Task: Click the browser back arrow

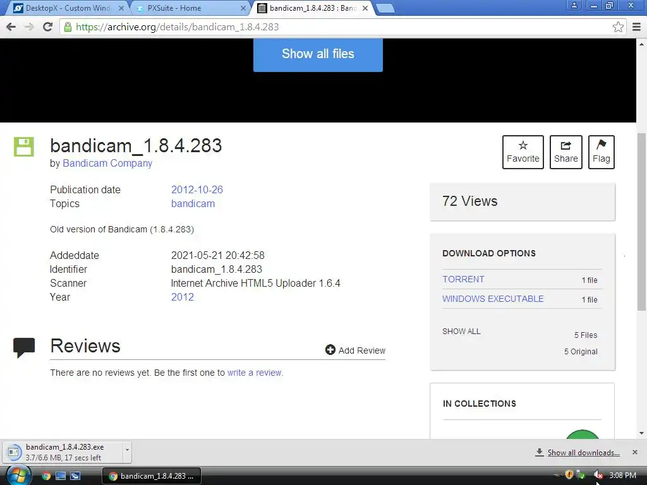Action: coord(11,27)
